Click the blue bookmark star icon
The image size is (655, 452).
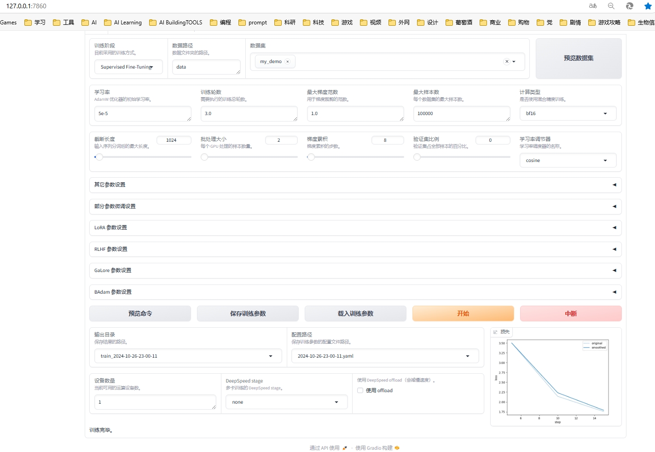point(648,6)
